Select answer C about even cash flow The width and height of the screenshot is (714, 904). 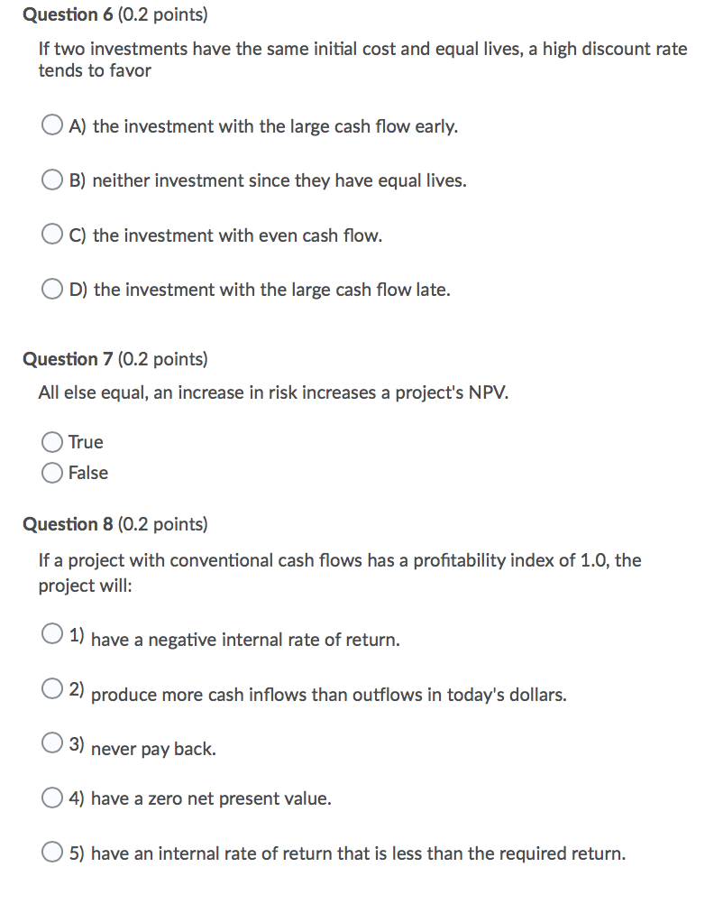coord(51,235)
